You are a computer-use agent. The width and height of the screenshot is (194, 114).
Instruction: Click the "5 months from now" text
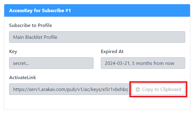[153, 63]
